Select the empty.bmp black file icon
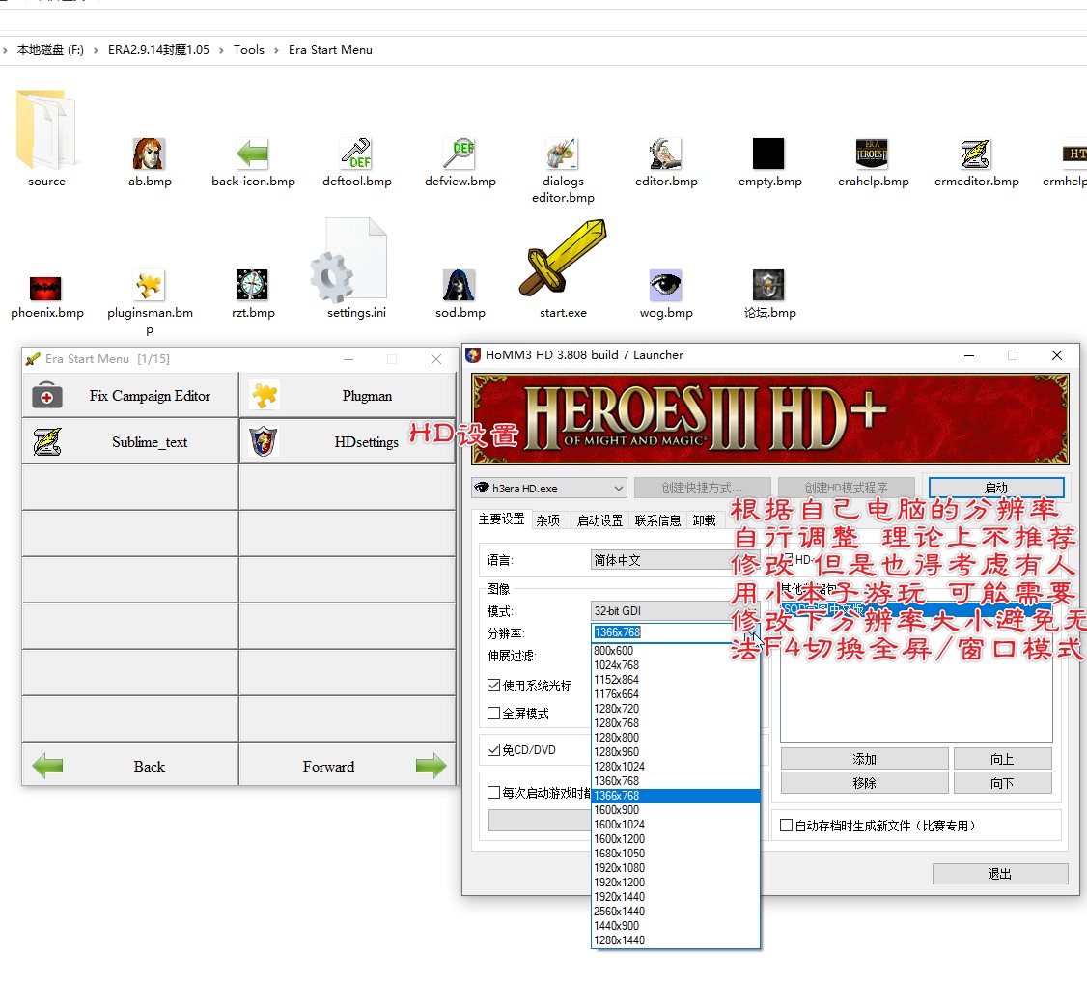The height and width of the screenshot is (982, 1087). (768, 154)
